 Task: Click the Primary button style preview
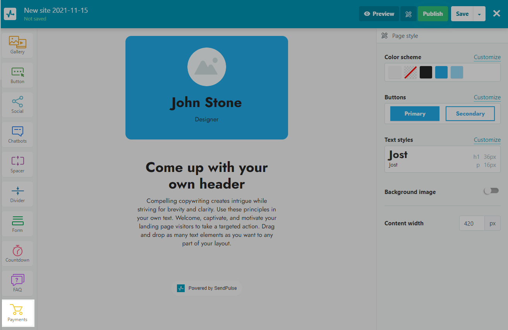pyautogui.click(x=415, y=114)
